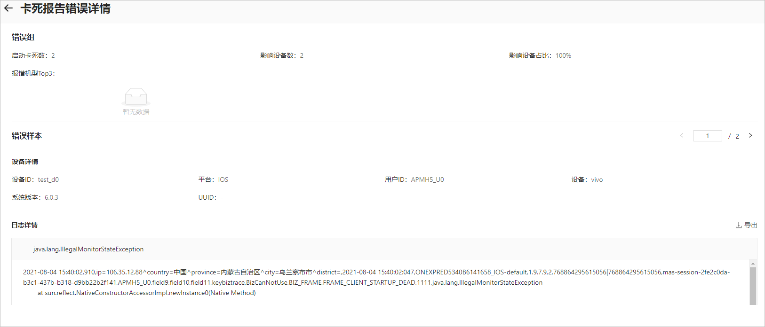This screenshot has width=765, height=327.
Task: Click the 启动卡死数 value 2
Action: pyautogui.click(x=53, y=55)
